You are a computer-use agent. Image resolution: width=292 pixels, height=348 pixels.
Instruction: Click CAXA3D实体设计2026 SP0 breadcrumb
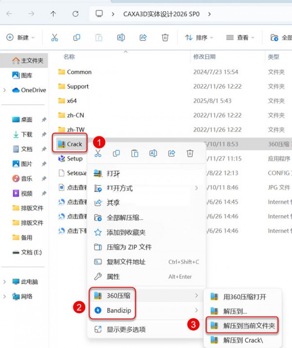pos(161,14)
